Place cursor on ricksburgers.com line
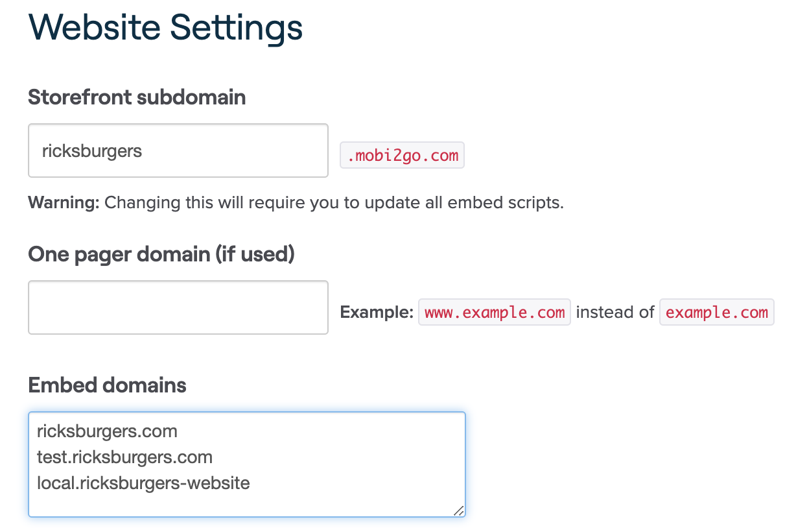Image resolution: width=796 pixels, height=528 pixels. coord(107,431)
